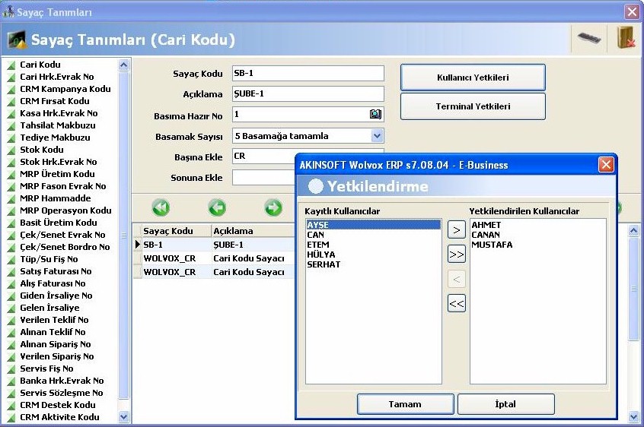644x427 pixels.
Task: Select CRM Fırsat Kodu item
Action: (54, 101)
